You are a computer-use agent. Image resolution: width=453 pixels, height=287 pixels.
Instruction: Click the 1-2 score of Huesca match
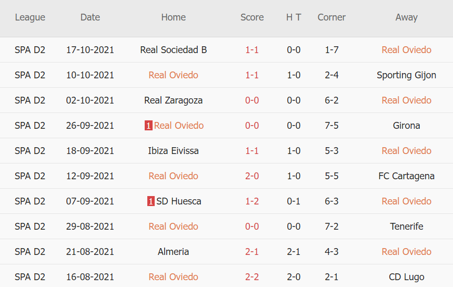pos(252,201)
